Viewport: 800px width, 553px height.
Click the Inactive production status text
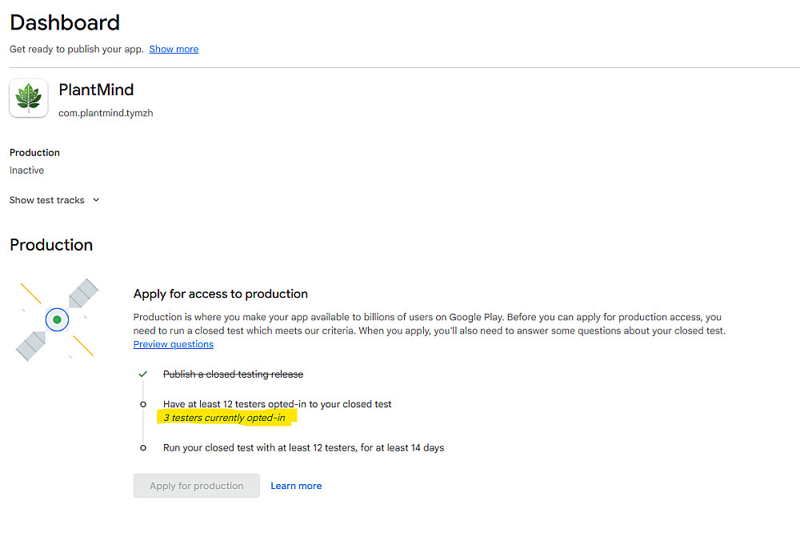click(x=26, y=170)
